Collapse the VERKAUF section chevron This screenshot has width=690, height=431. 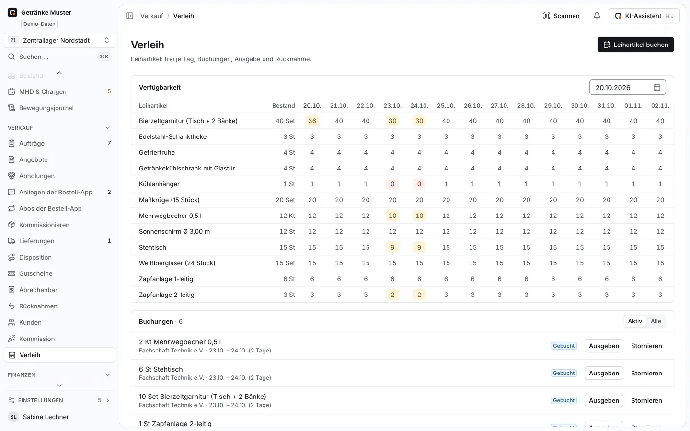(x=108, y=128)
